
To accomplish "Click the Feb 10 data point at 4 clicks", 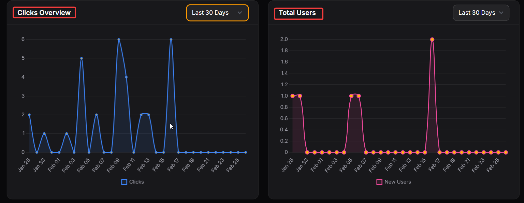I will pyautogui.click(x=126, y=77).
